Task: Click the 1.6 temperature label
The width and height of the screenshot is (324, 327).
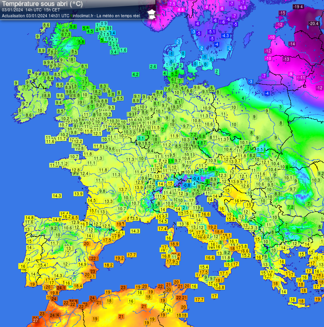Action: (x=123, y=50)
